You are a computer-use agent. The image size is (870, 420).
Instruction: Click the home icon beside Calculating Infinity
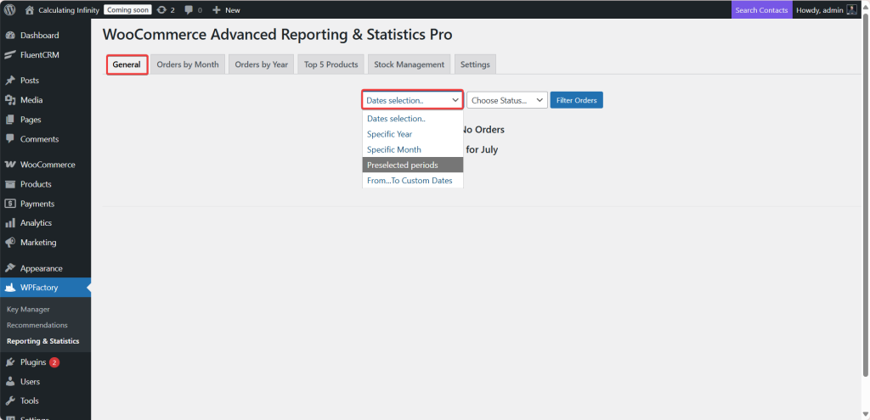coord(30,10)
